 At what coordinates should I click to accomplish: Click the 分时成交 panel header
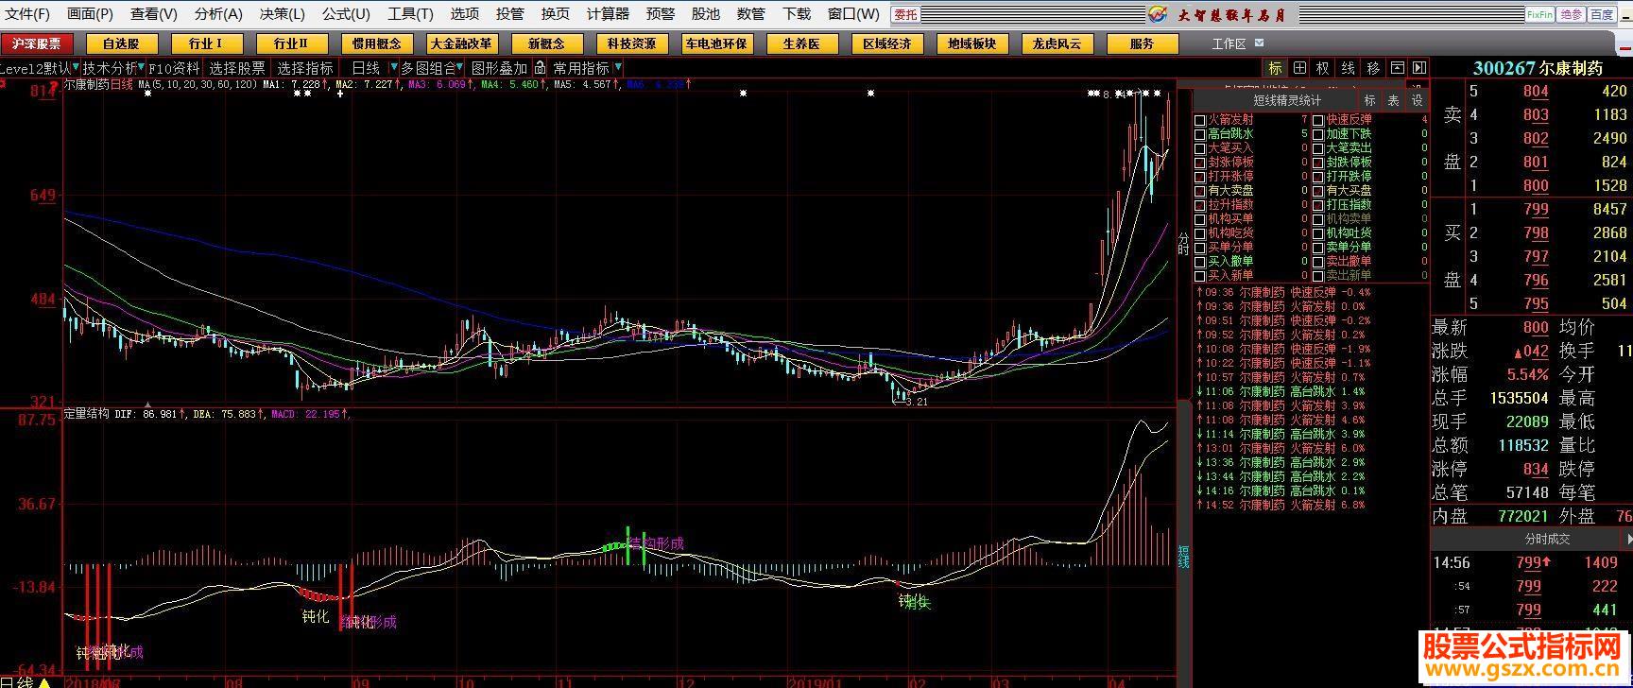[x=1547, y=539]
